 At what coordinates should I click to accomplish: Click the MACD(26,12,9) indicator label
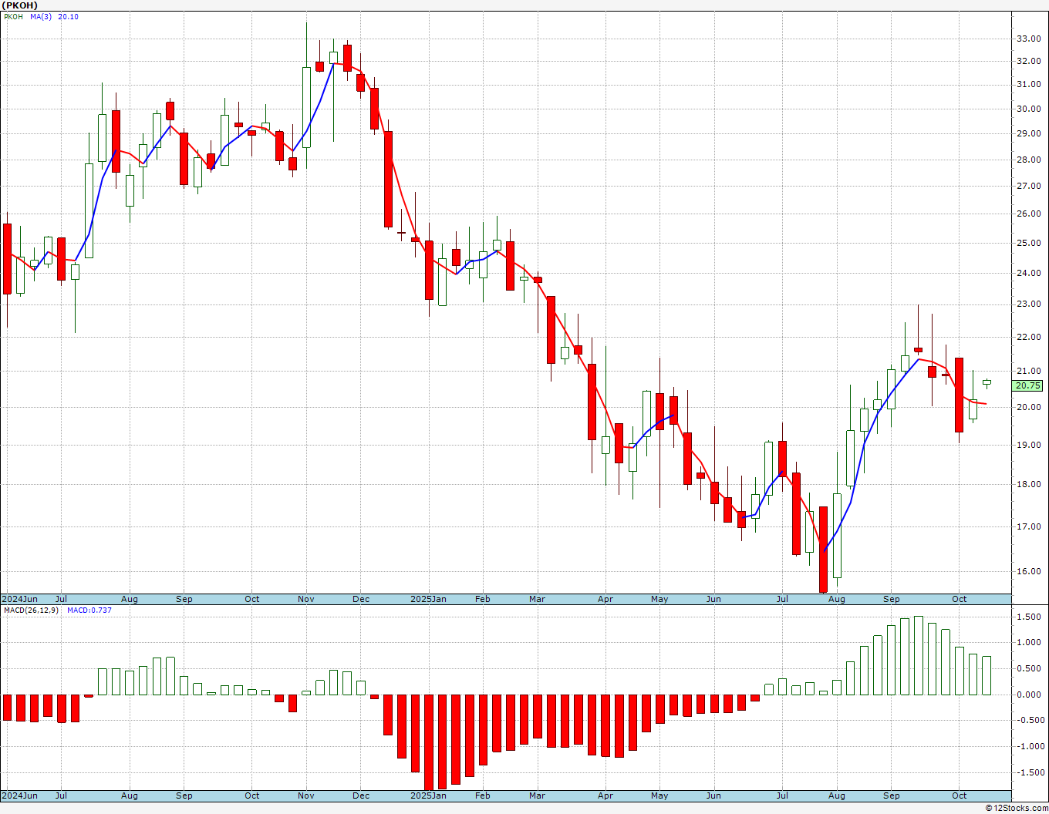31,610
